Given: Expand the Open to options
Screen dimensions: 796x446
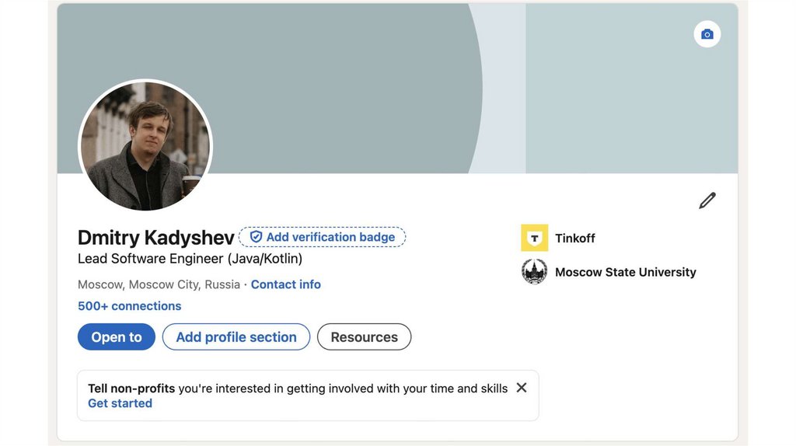Looking at the screenshot, I should tap(117, 337).
